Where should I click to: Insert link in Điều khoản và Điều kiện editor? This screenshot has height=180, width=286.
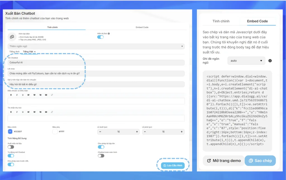[x=52, y=95]
